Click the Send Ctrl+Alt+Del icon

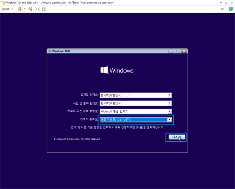tap(31, 9)
